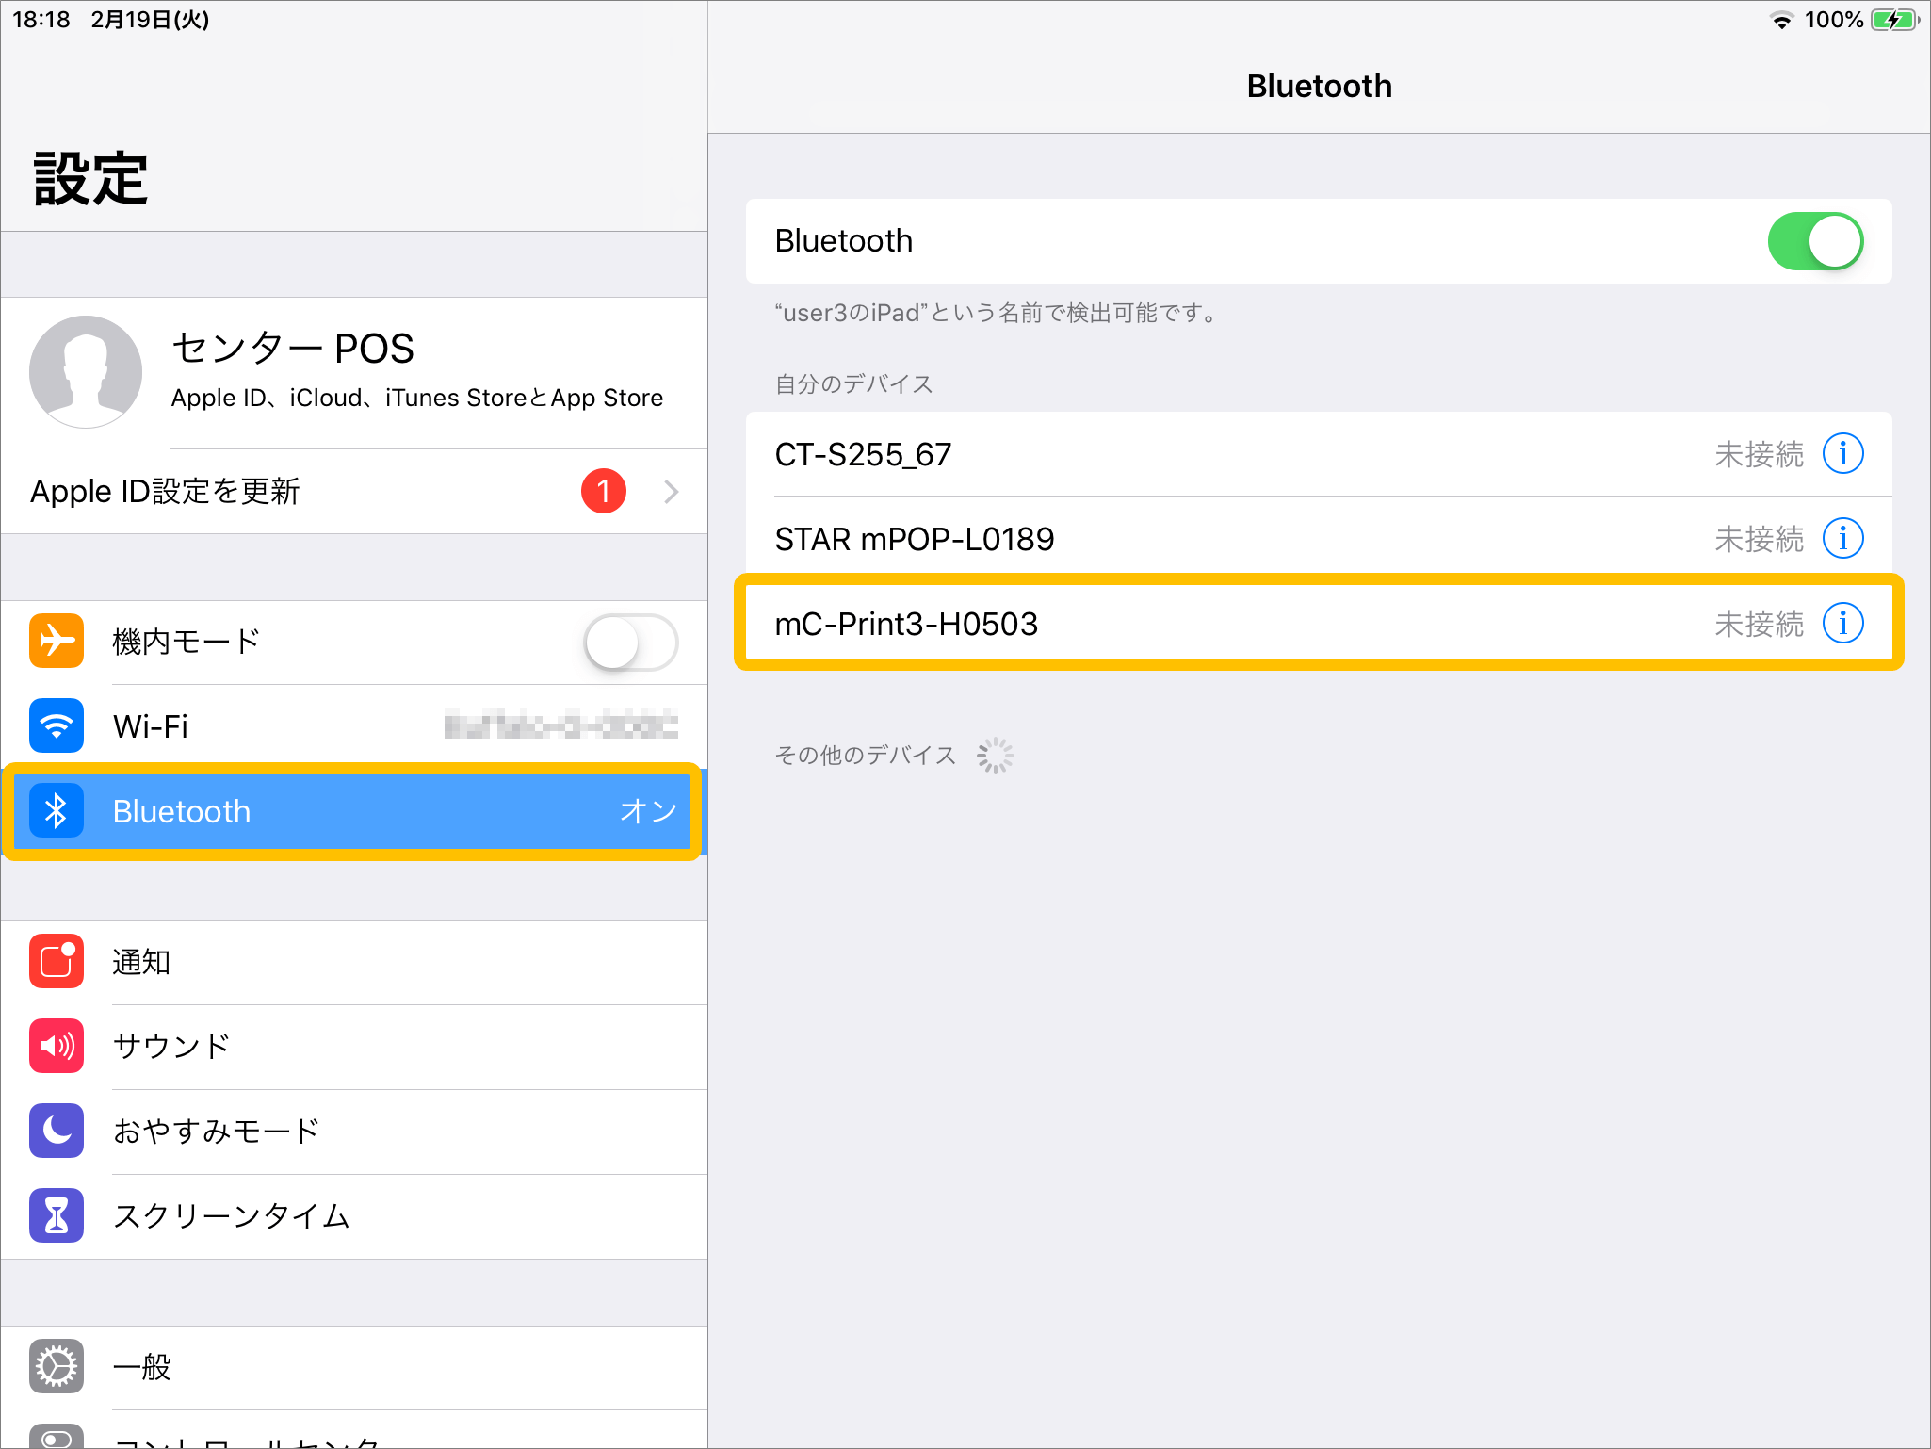The image size is (1931, 1449).
Task: Open info for STAR mPOP-L0189 device
Action: tap(1842, 539)
